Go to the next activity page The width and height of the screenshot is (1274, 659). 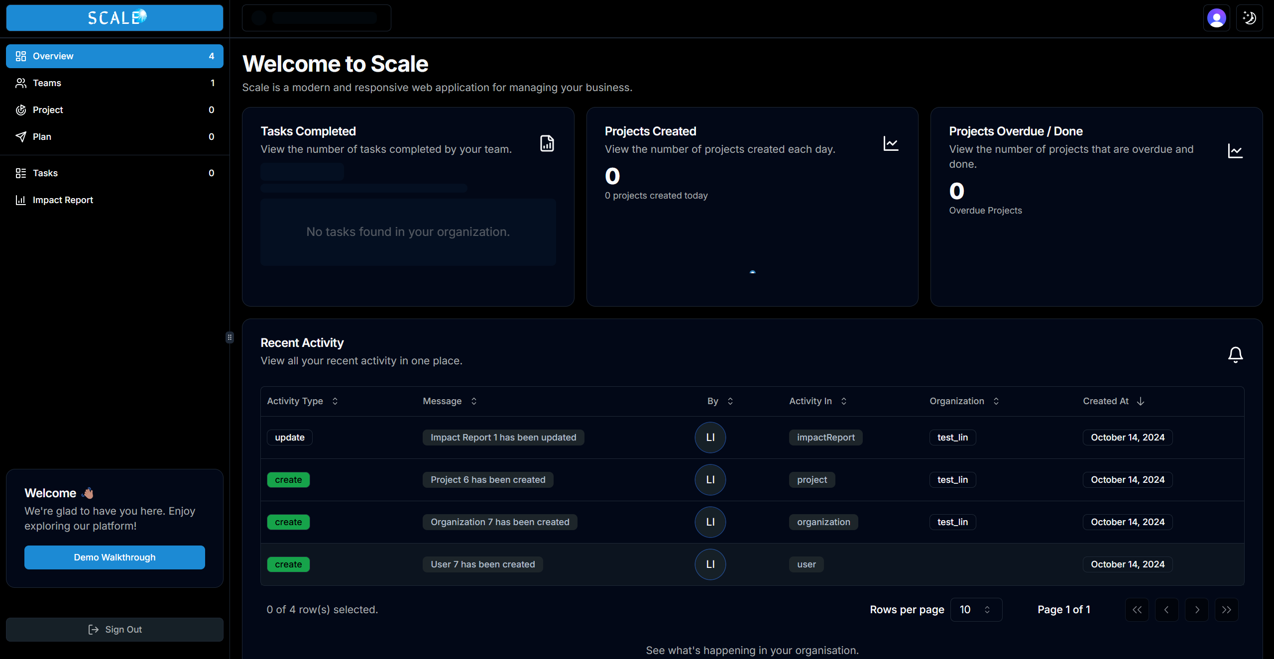1197,610
